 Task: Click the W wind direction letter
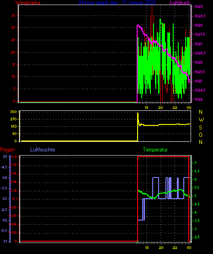(x=201, y=120)
